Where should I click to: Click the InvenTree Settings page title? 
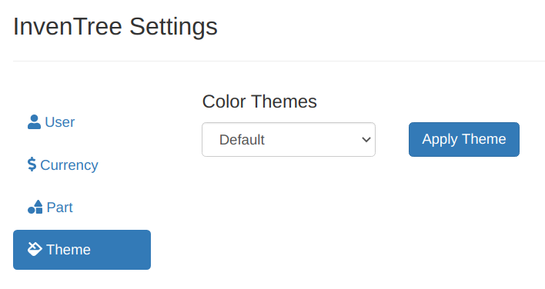click(115, 27)
